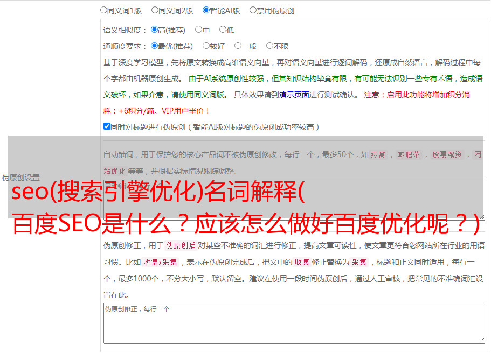
Task: Set 语义相似度 to 中
Action: [198, 30]
